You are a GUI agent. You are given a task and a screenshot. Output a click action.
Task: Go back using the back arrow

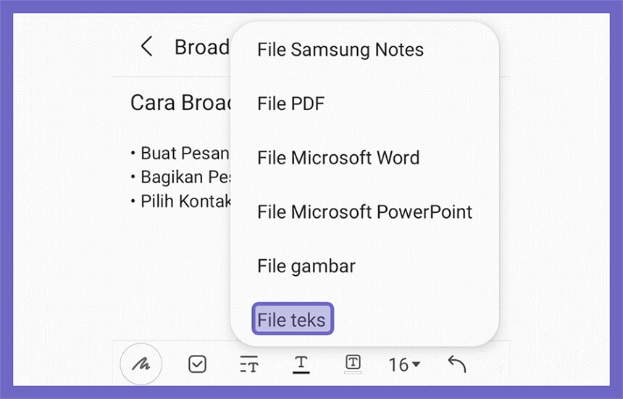(x=146, y=46)
